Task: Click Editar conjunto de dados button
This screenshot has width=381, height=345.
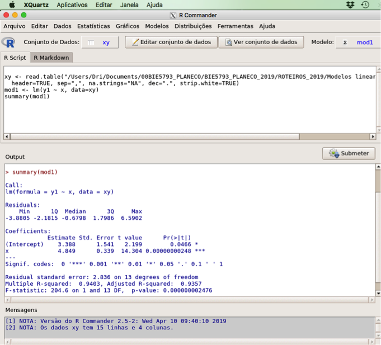Action: coord(171,42)
